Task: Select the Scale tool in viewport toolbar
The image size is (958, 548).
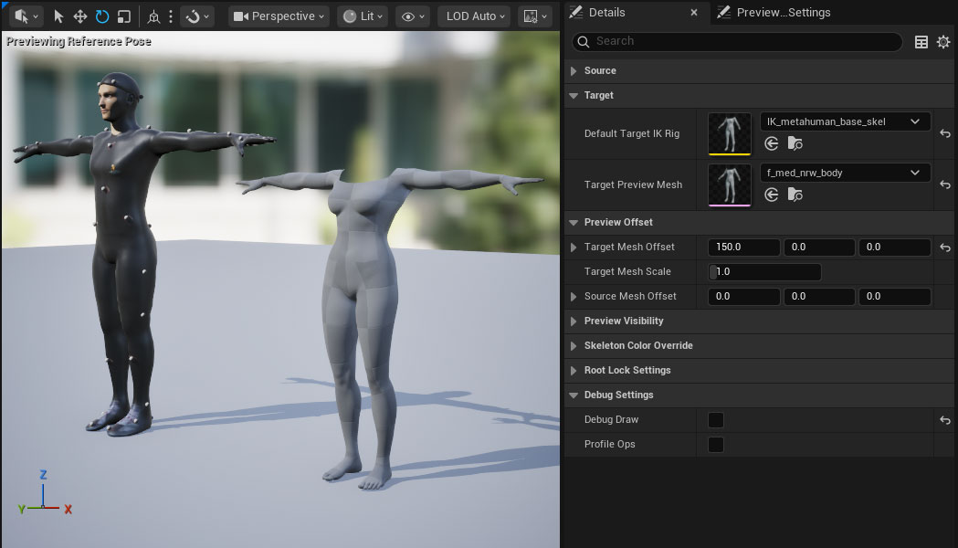Action: point(124,16)
